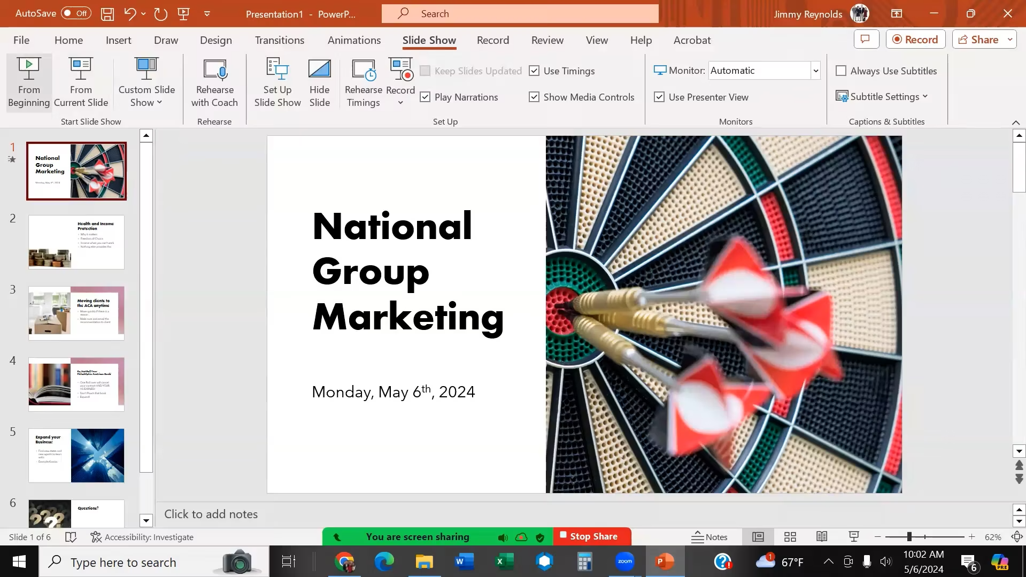Screen dimensions: 1026x577
Task: Switch to the Home tab
Action: pyautogui.click(x=68, y=40)
